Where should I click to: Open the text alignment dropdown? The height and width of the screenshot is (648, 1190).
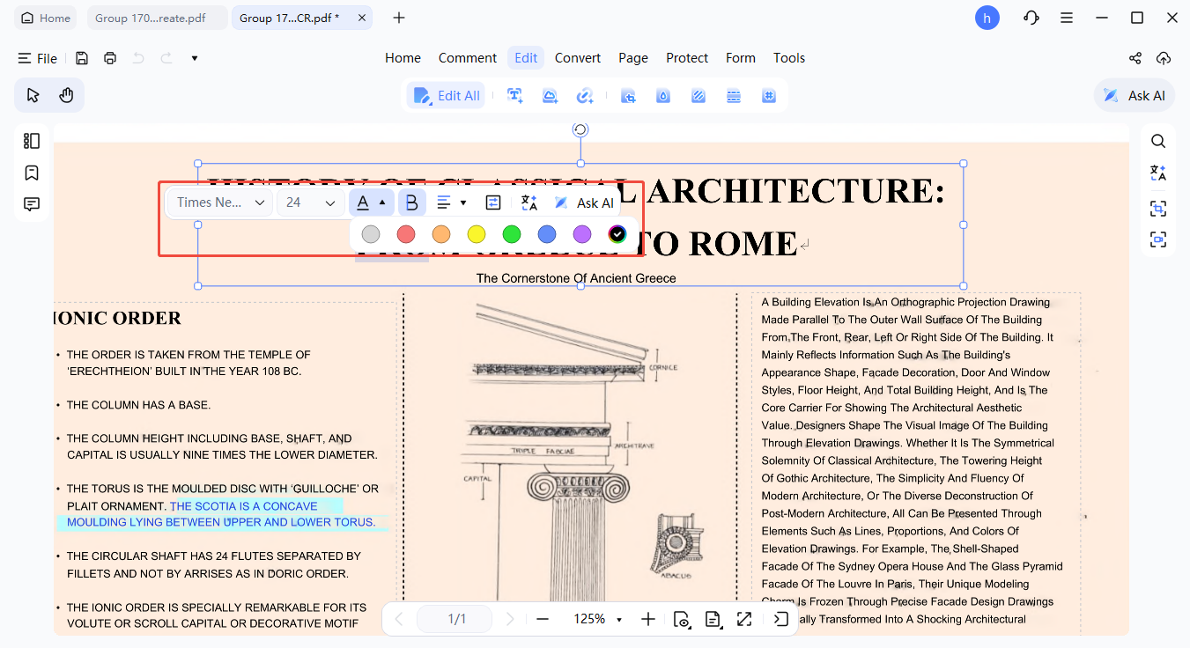click(x=451, y=202)
